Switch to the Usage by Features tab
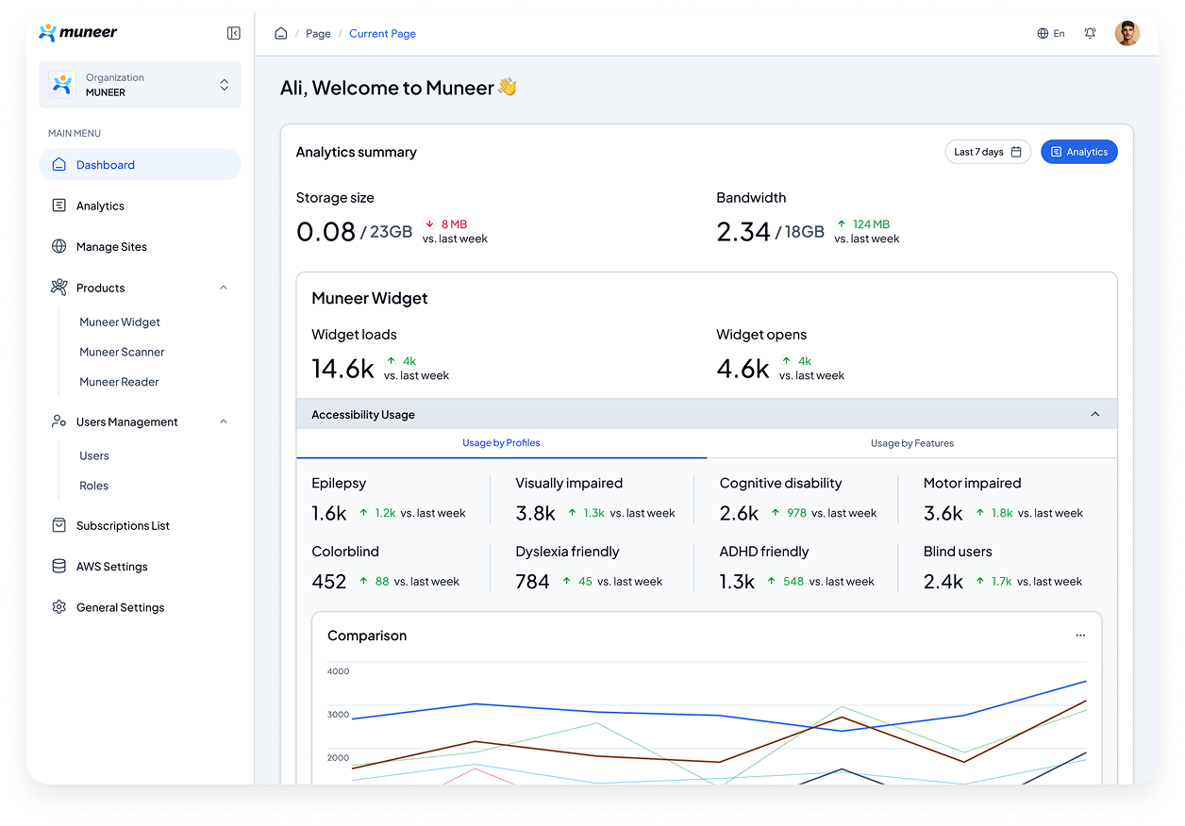Image resolution: width=1185 pixels, height=826 pixels. 911,443
